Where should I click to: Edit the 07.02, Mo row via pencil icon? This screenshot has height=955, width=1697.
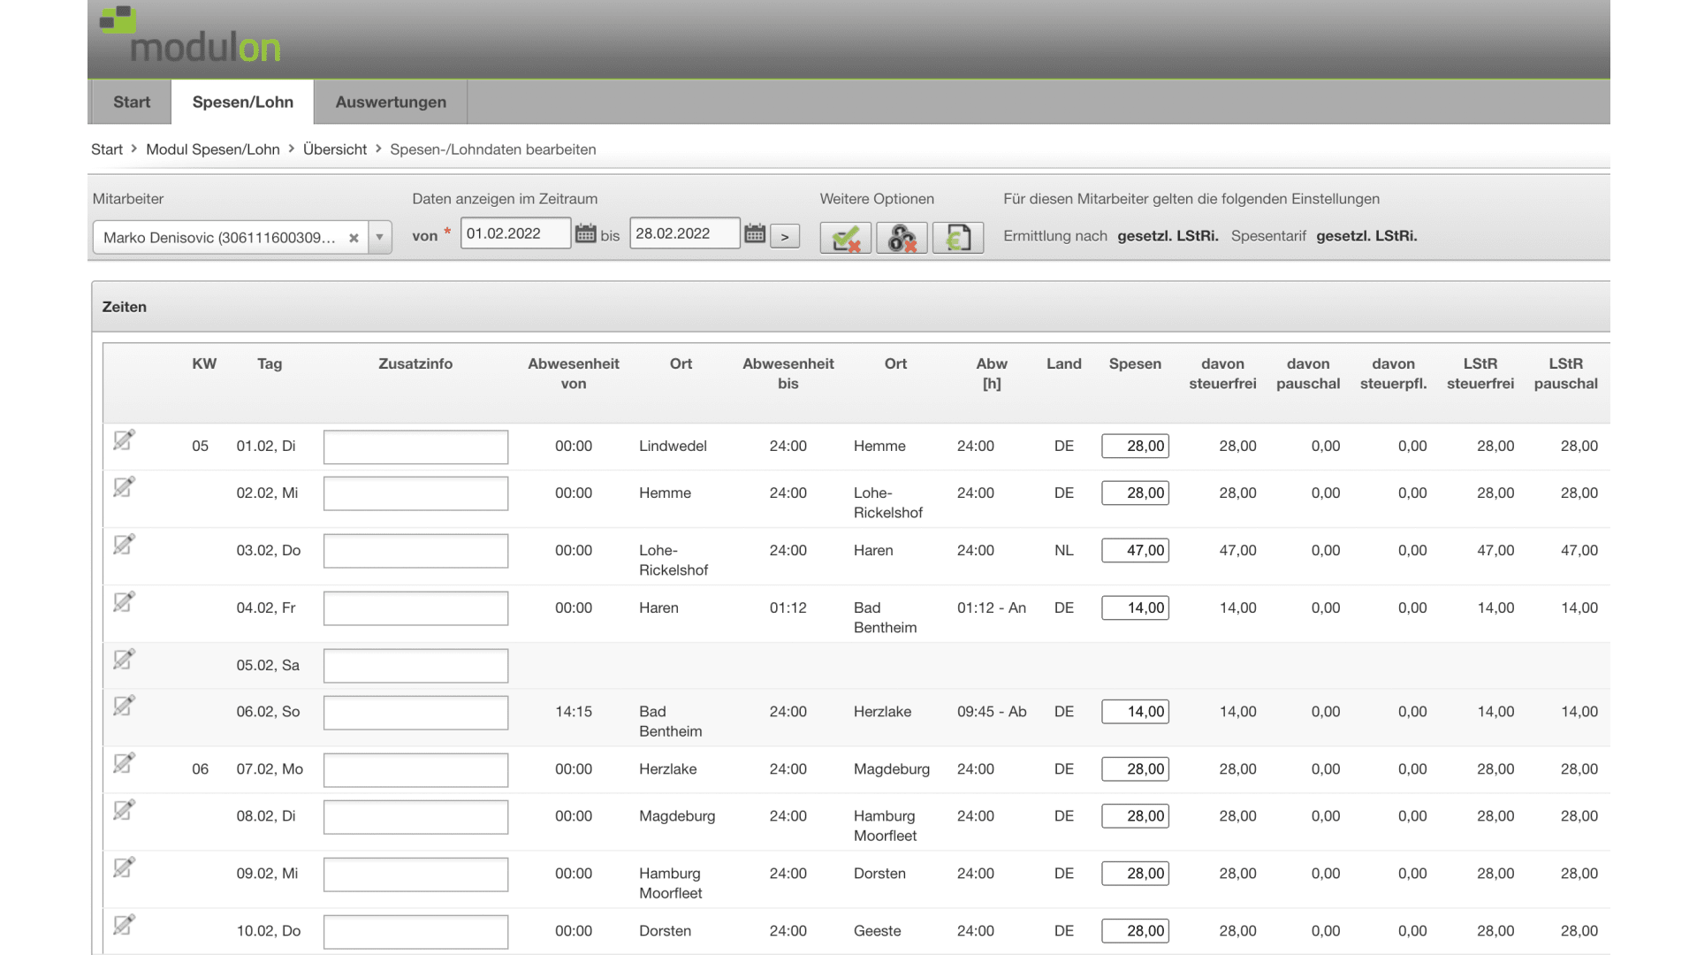[124, 763]
